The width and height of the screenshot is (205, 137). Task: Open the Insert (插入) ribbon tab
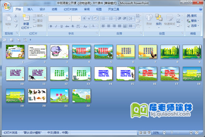30,9
